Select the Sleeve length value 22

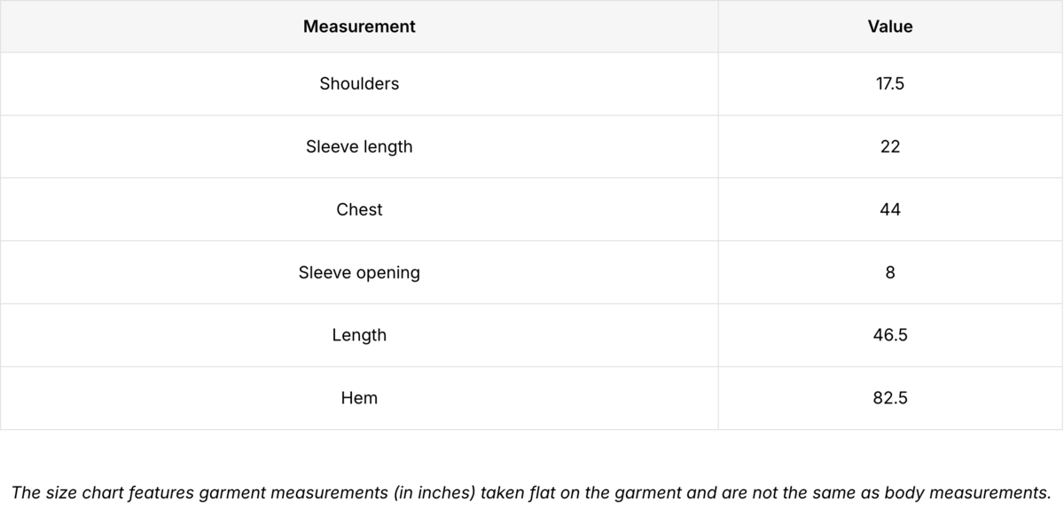pyautogui.click(x=890, y=146)
